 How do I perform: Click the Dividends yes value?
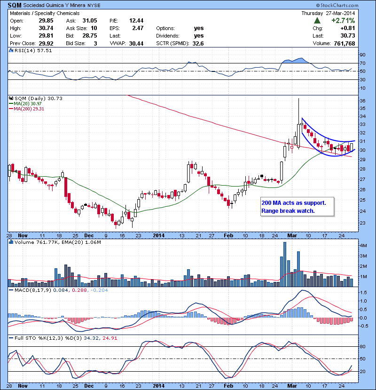(x=199, y=36)
